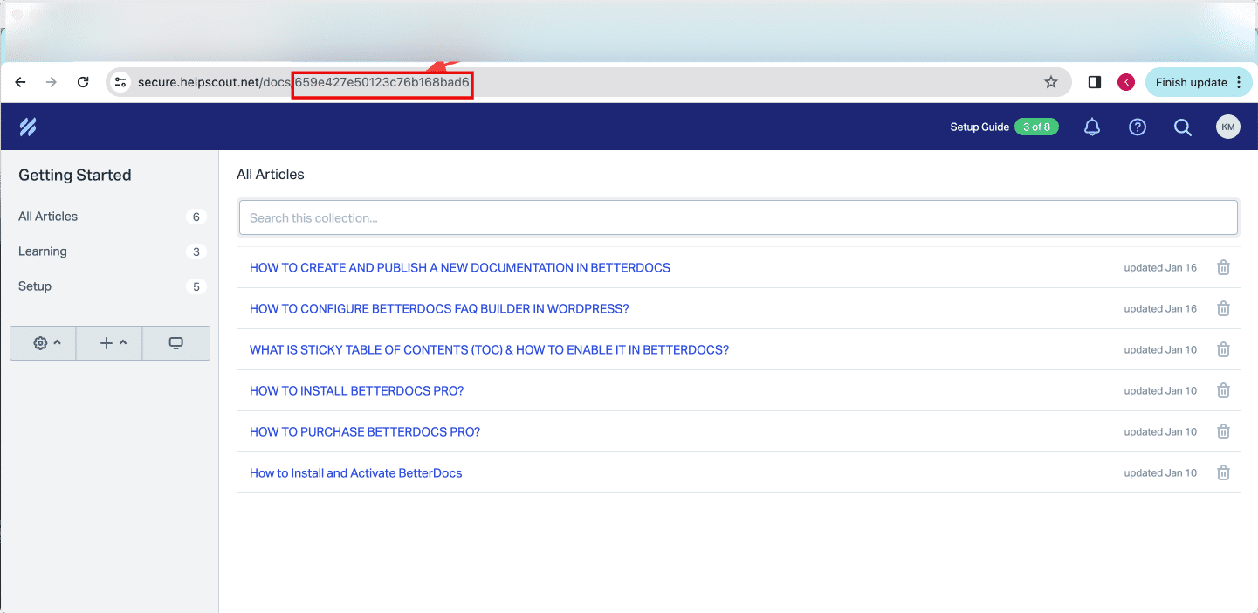The height and width of the screenshot is (613, 1258).
Task: Open 'How to Install and Activate BetterDocs' article
Action: click(x=355, y=473)
